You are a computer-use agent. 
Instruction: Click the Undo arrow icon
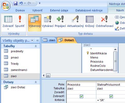pyautogui.click(x=21, y=3)
